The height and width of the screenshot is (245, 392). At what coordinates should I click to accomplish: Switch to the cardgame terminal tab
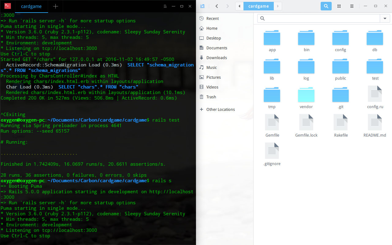tap(31, 6)
